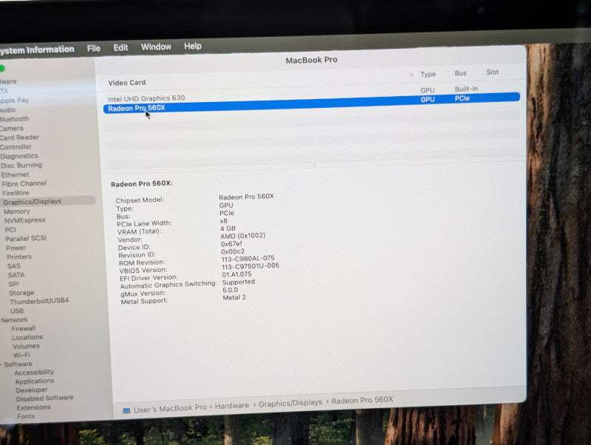The image size is (591, 445).
Task: Click the sort arrow beside Type column
Action: coord(411,75)
